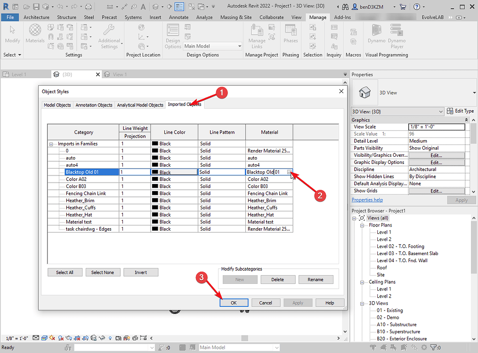Switch to the Model Objects tab
The width and height of the screenshot is (478, 353).
coord(57,105)
